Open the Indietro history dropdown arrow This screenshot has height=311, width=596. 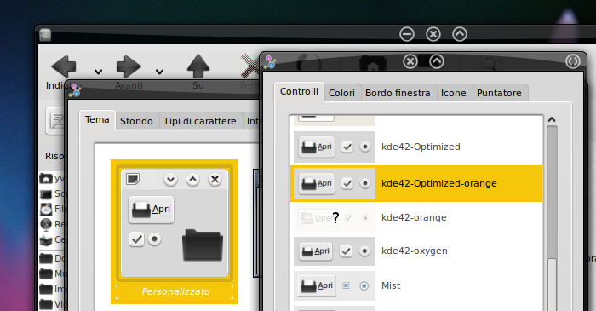[x=98, y=72]
